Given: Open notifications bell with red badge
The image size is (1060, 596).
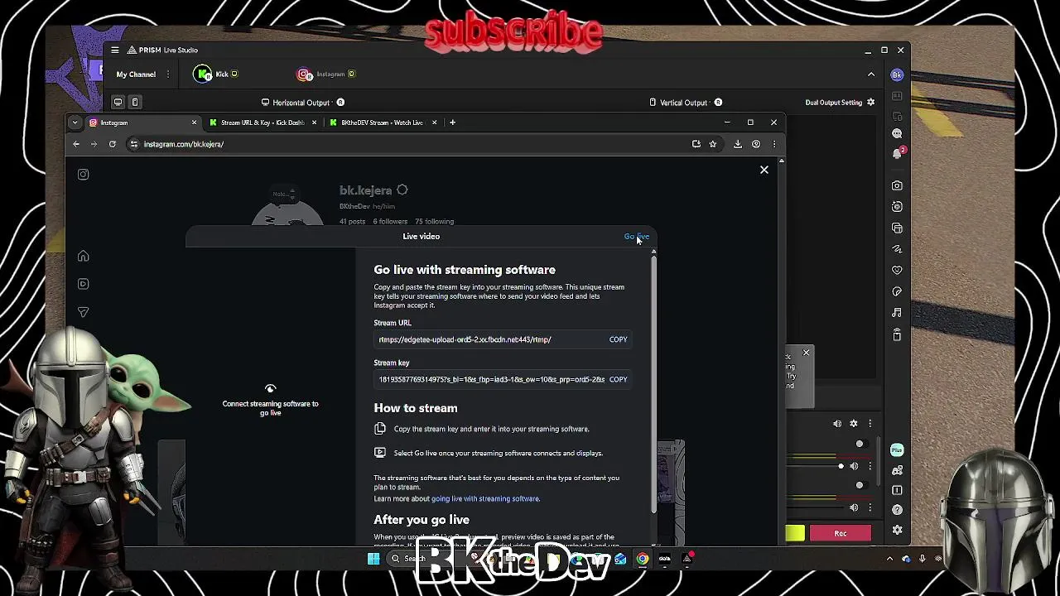Looking at the screenshot, I should coord(897,153).
